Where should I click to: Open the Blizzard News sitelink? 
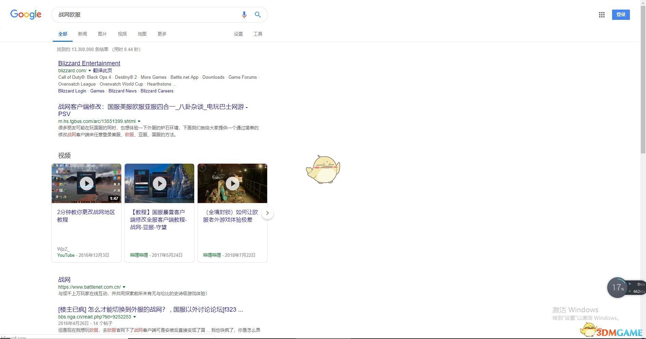122,91
